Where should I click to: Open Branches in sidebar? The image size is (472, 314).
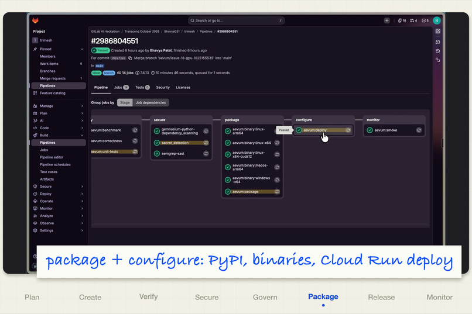(59, 71)
